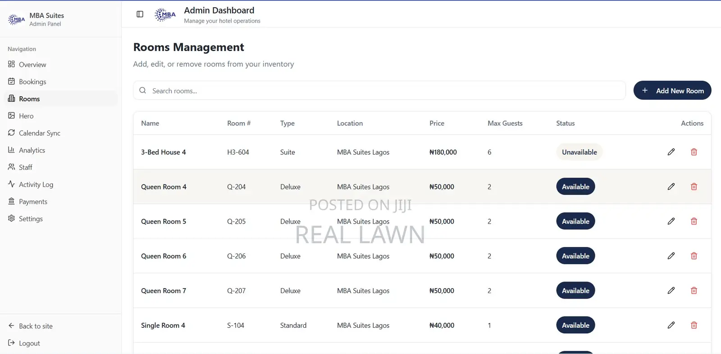Image resolution: width=721 pixels, height=354 pixels.
Task: Select room number H3-604
Action: [238, 152]
